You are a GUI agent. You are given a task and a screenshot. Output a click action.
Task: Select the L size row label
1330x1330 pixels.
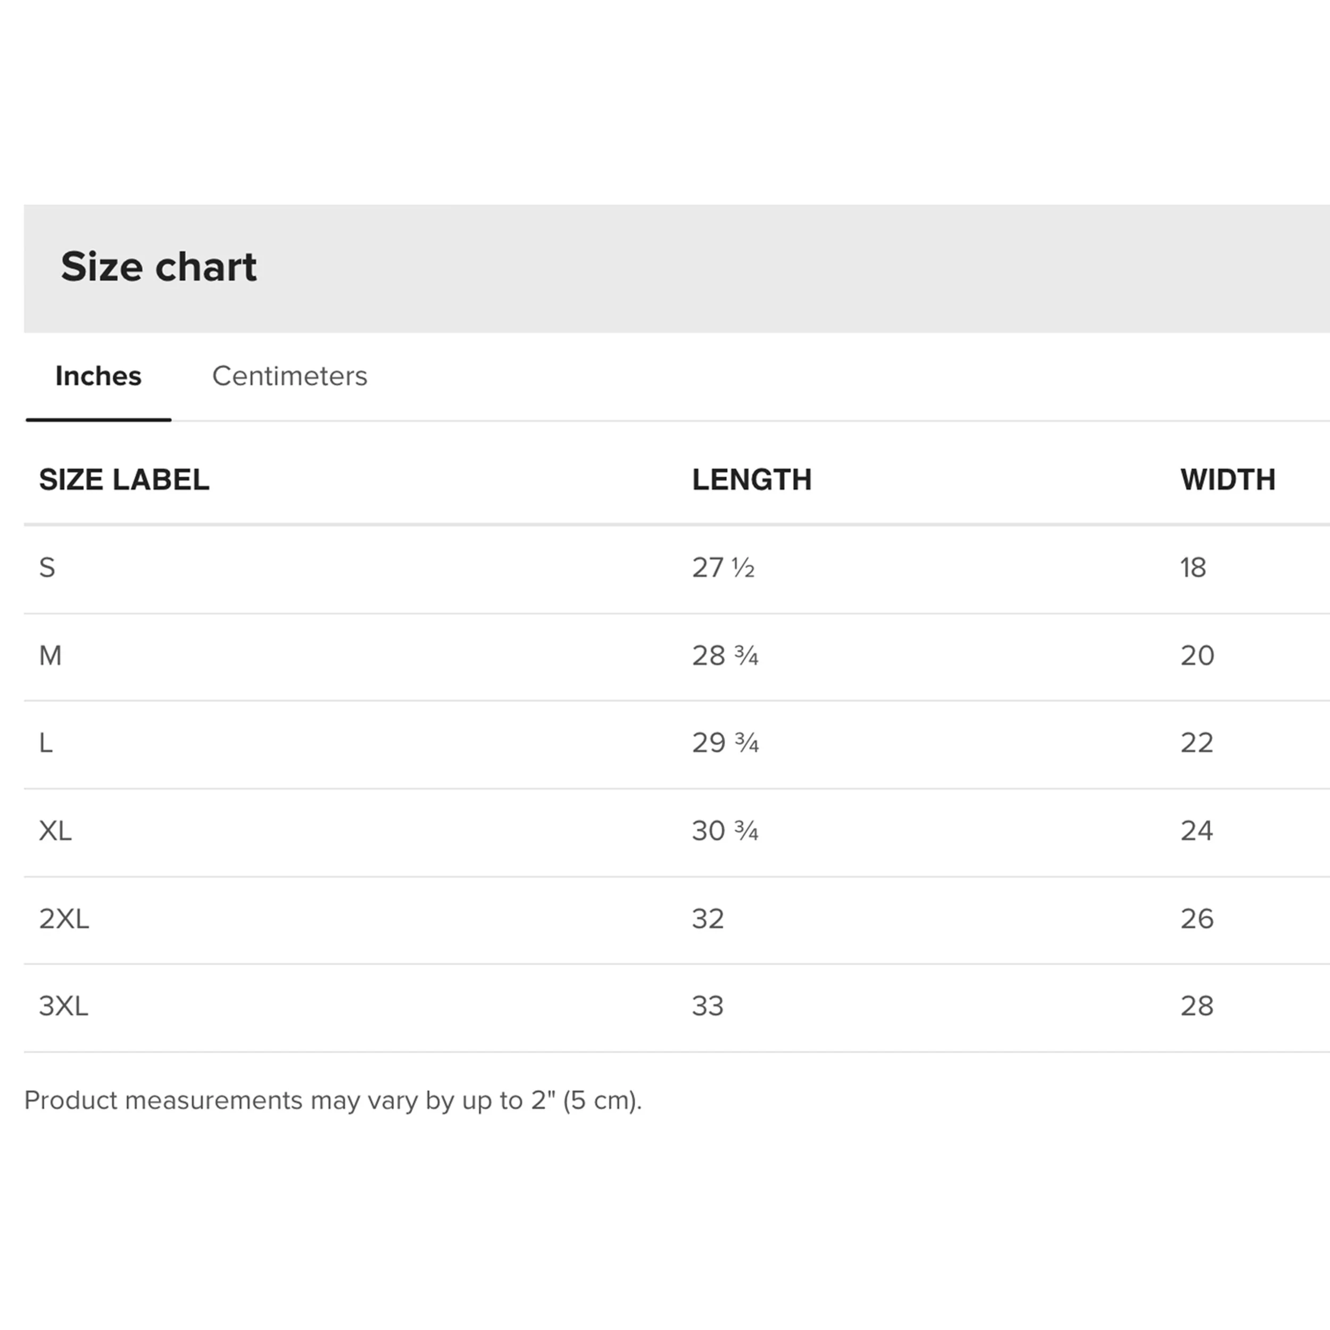[x=45, y=743]
